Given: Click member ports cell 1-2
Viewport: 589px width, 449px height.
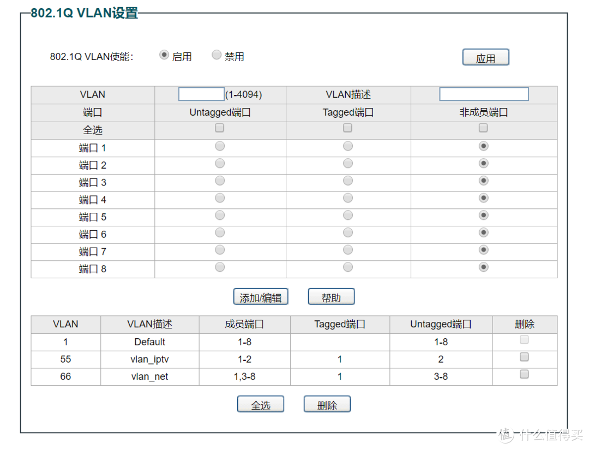Looking at the screenshot, I should click(244, 360).
